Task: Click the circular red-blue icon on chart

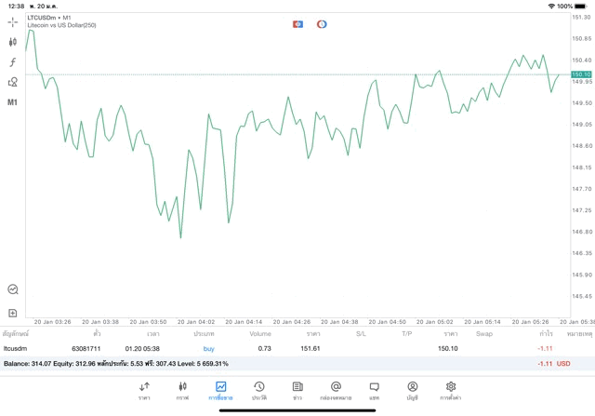Action: coord(322,23)
